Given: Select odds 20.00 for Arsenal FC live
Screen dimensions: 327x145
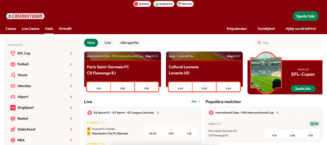Looking at the screenshot, I should (x=153, y=132).
